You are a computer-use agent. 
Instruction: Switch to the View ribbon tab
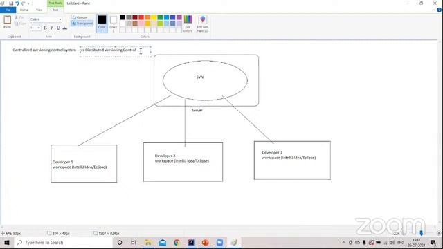(x=39, y=10)
